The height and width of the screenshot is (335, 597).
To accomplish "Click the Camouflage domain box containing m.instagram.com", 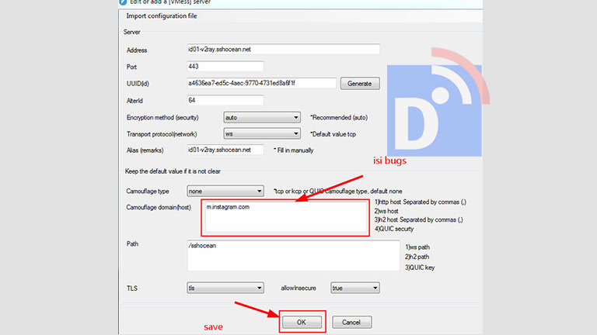I will point(285,218).
